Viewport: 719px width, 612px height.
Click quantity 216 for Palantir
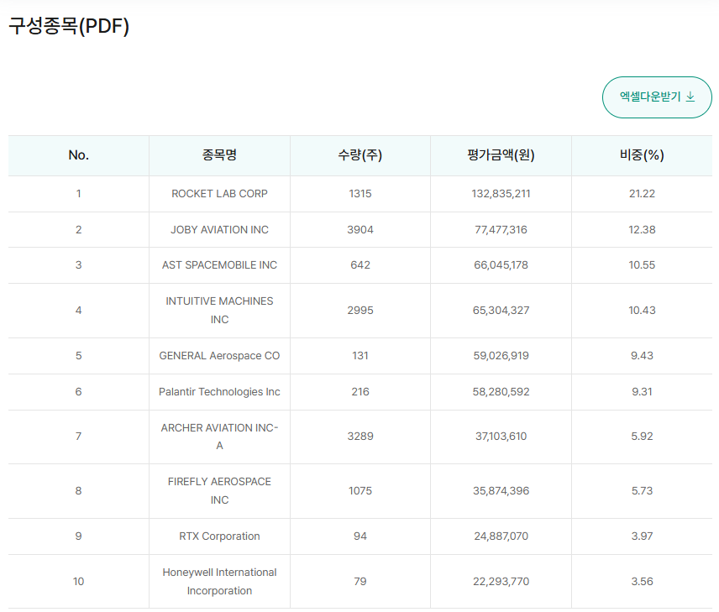pos(360,392)
